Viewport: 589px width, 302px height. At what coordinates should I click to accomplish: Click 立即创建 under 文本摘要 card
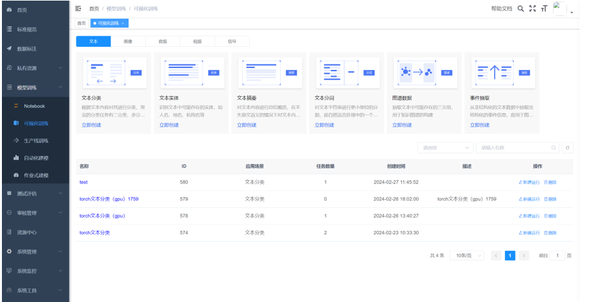pos(247,125)
